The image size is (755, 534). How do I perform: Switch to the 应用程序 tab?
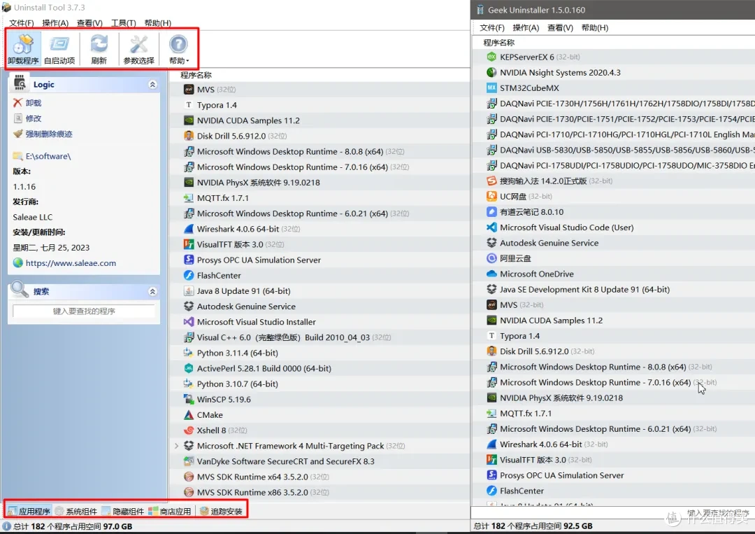point(29,511)
